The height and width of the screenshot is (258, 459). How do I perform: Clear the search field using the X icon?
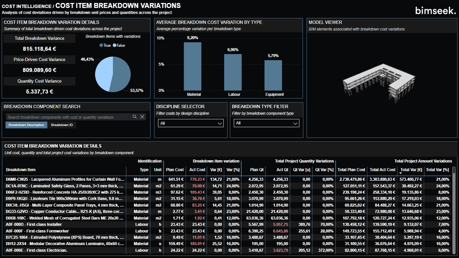click(142, 117)
